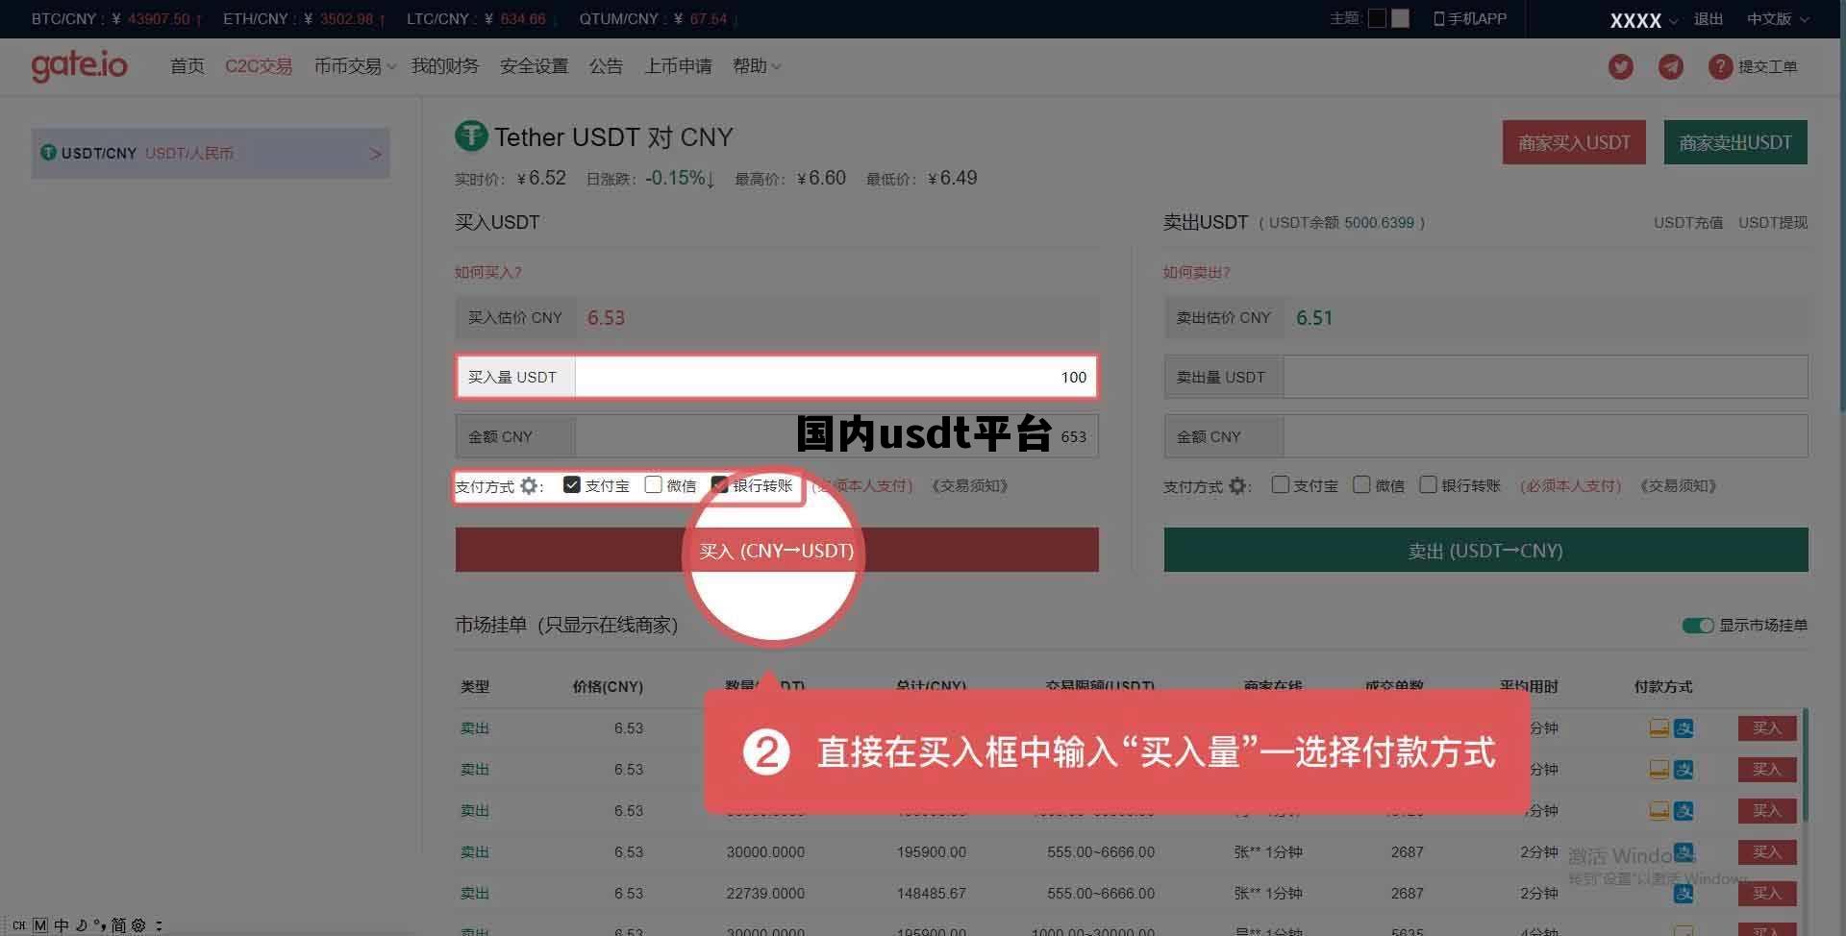1846x936 pixels.
Task: Click the USDT余额 5000.6399 balance value
Action: point(1379,223)
